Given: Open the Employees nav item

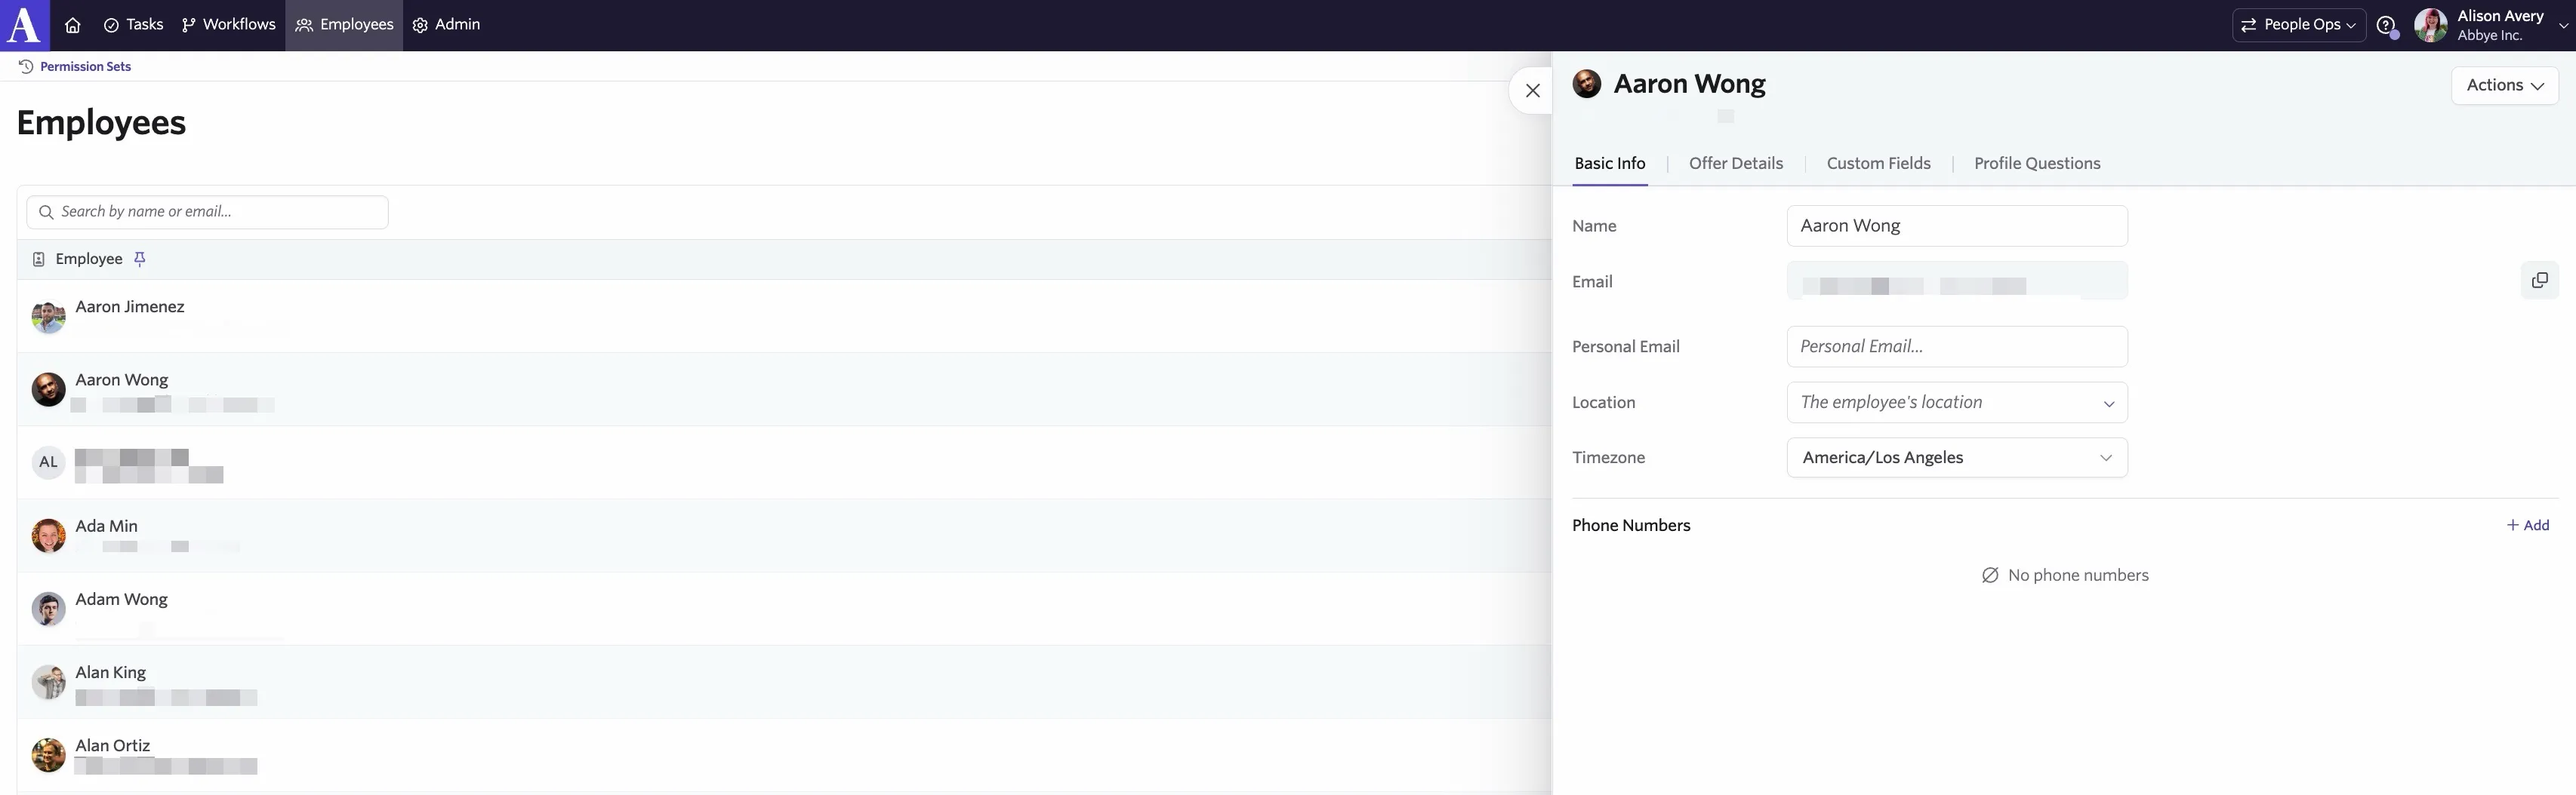Looking at the screenshot, I should point(344,25).
